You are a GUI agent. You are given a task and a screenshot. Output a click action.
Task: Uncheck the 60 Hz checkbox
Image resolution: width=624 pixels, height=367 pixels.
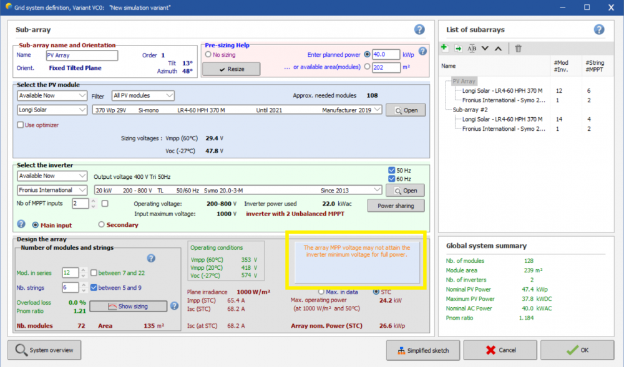coord(391,179)
